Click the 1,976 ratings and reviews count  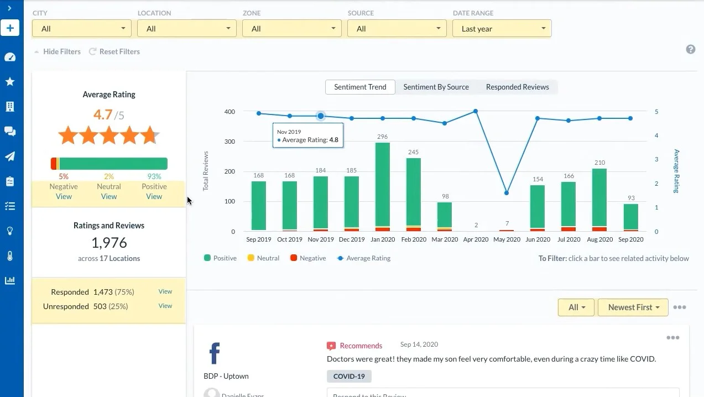click(x=109, y=243)
